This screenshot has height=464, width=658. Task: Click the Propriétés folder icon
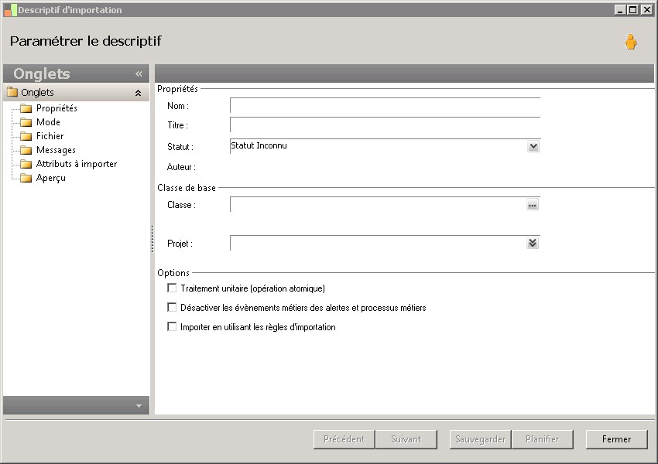(26, 108)
